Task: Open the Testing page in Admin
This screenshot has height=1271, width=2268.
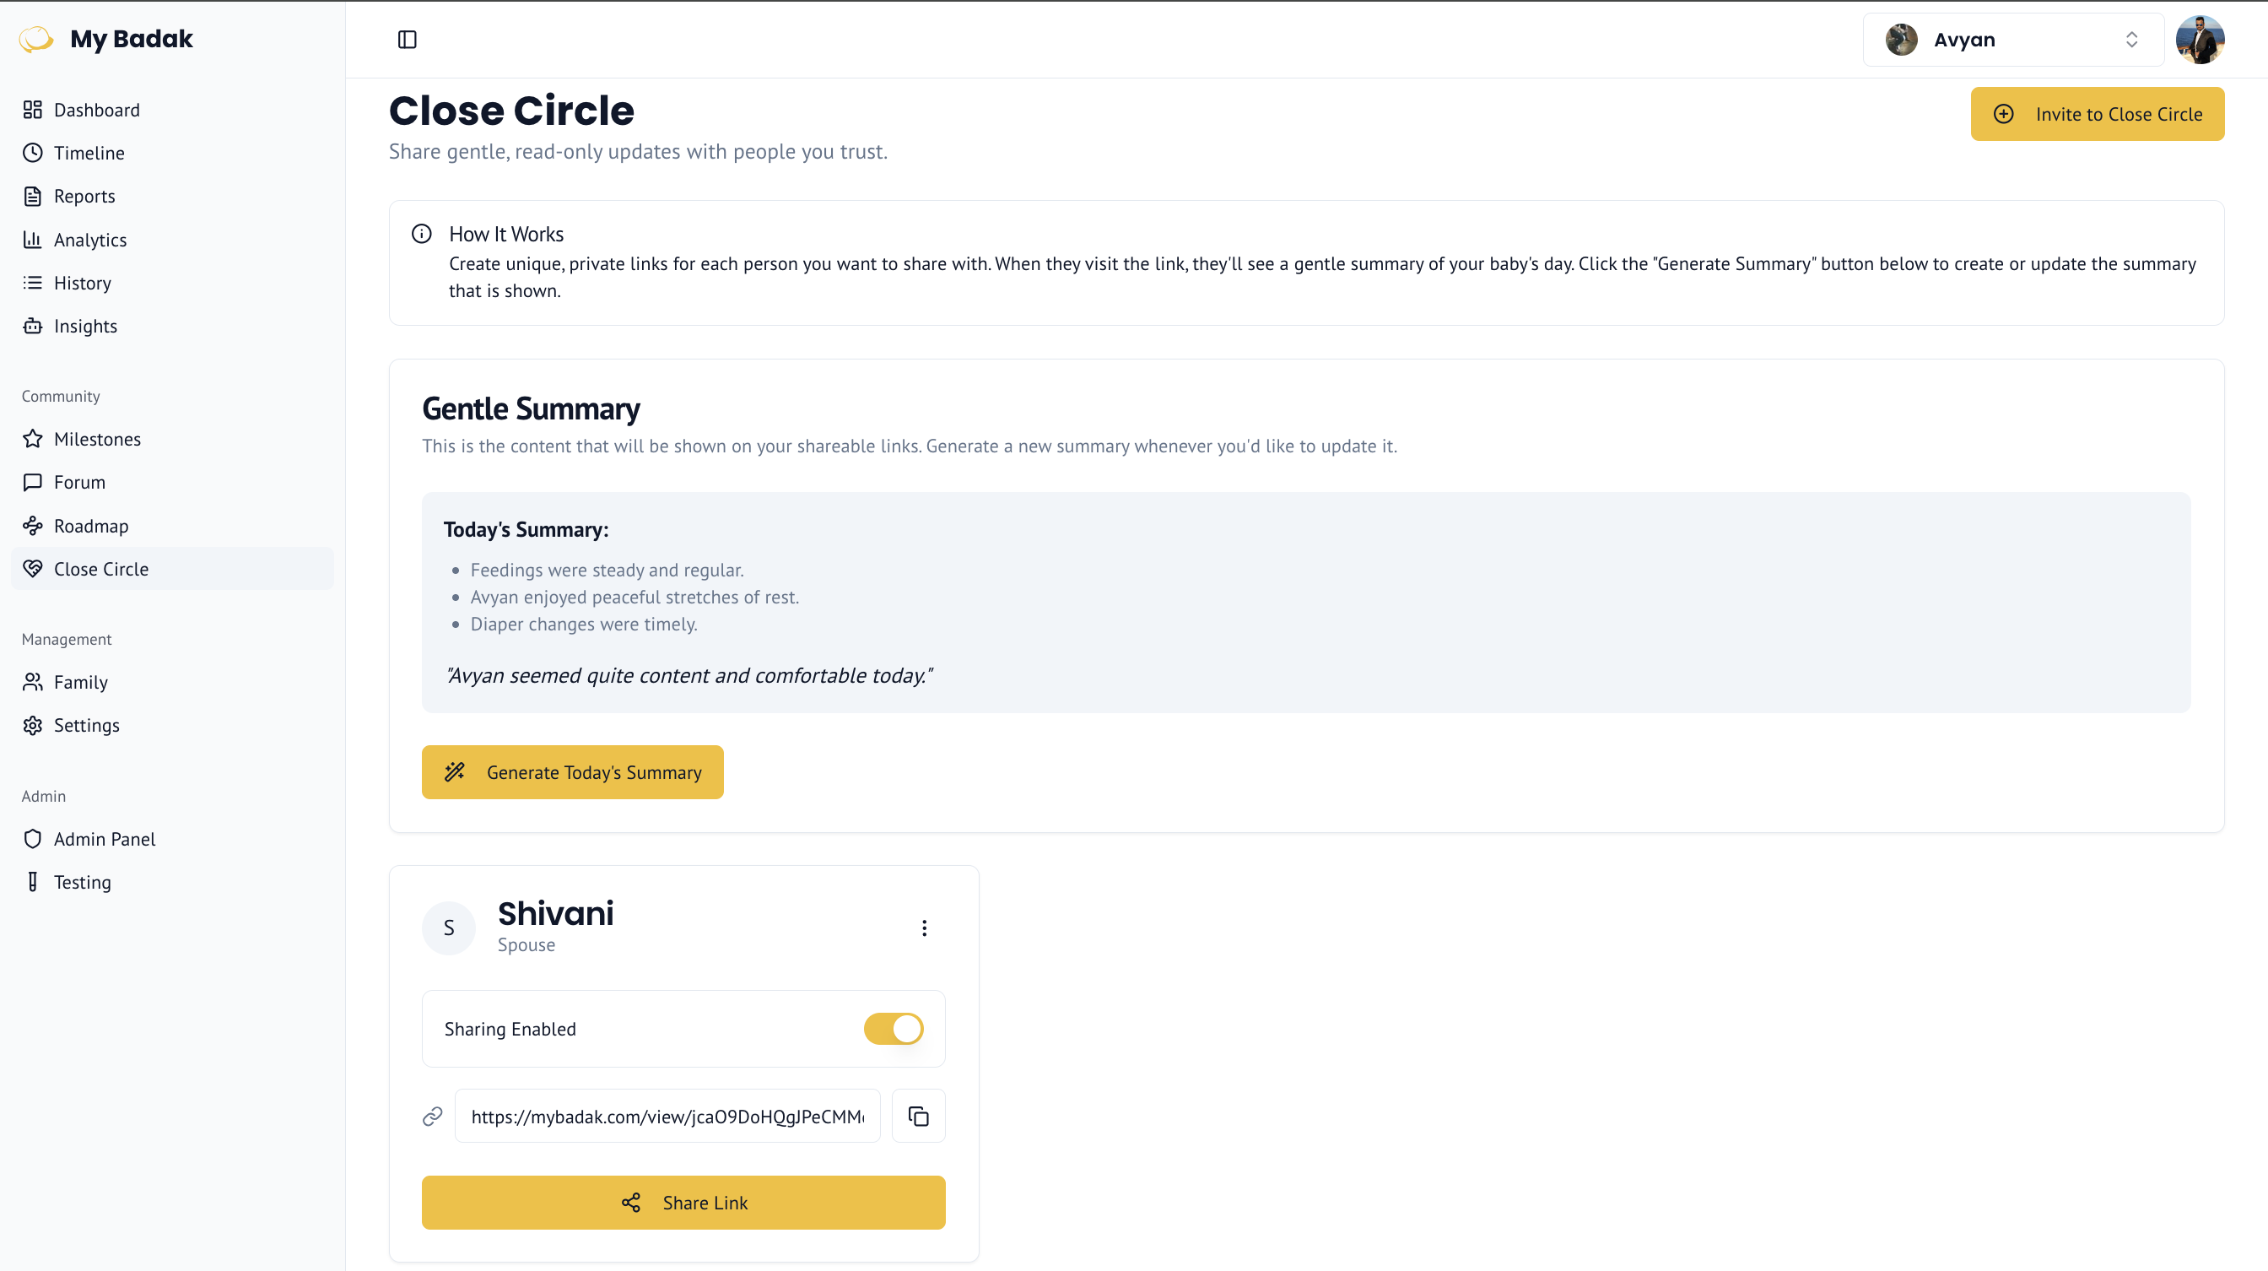Action: (x=82, y=882)
